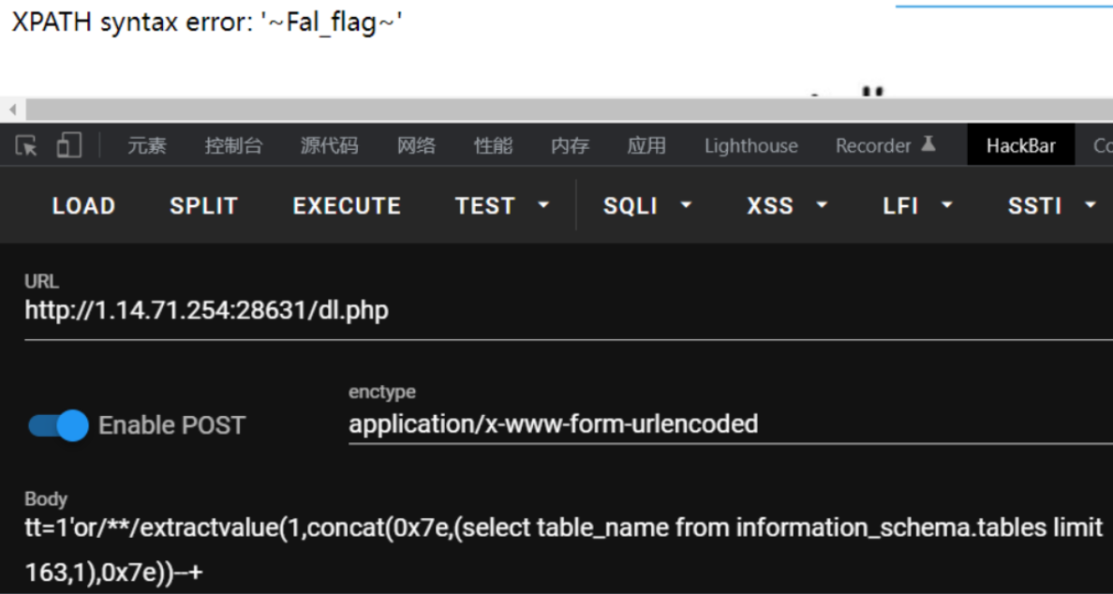Click the URL input field
Viewport: 1113px width, 594px height.
568,311
